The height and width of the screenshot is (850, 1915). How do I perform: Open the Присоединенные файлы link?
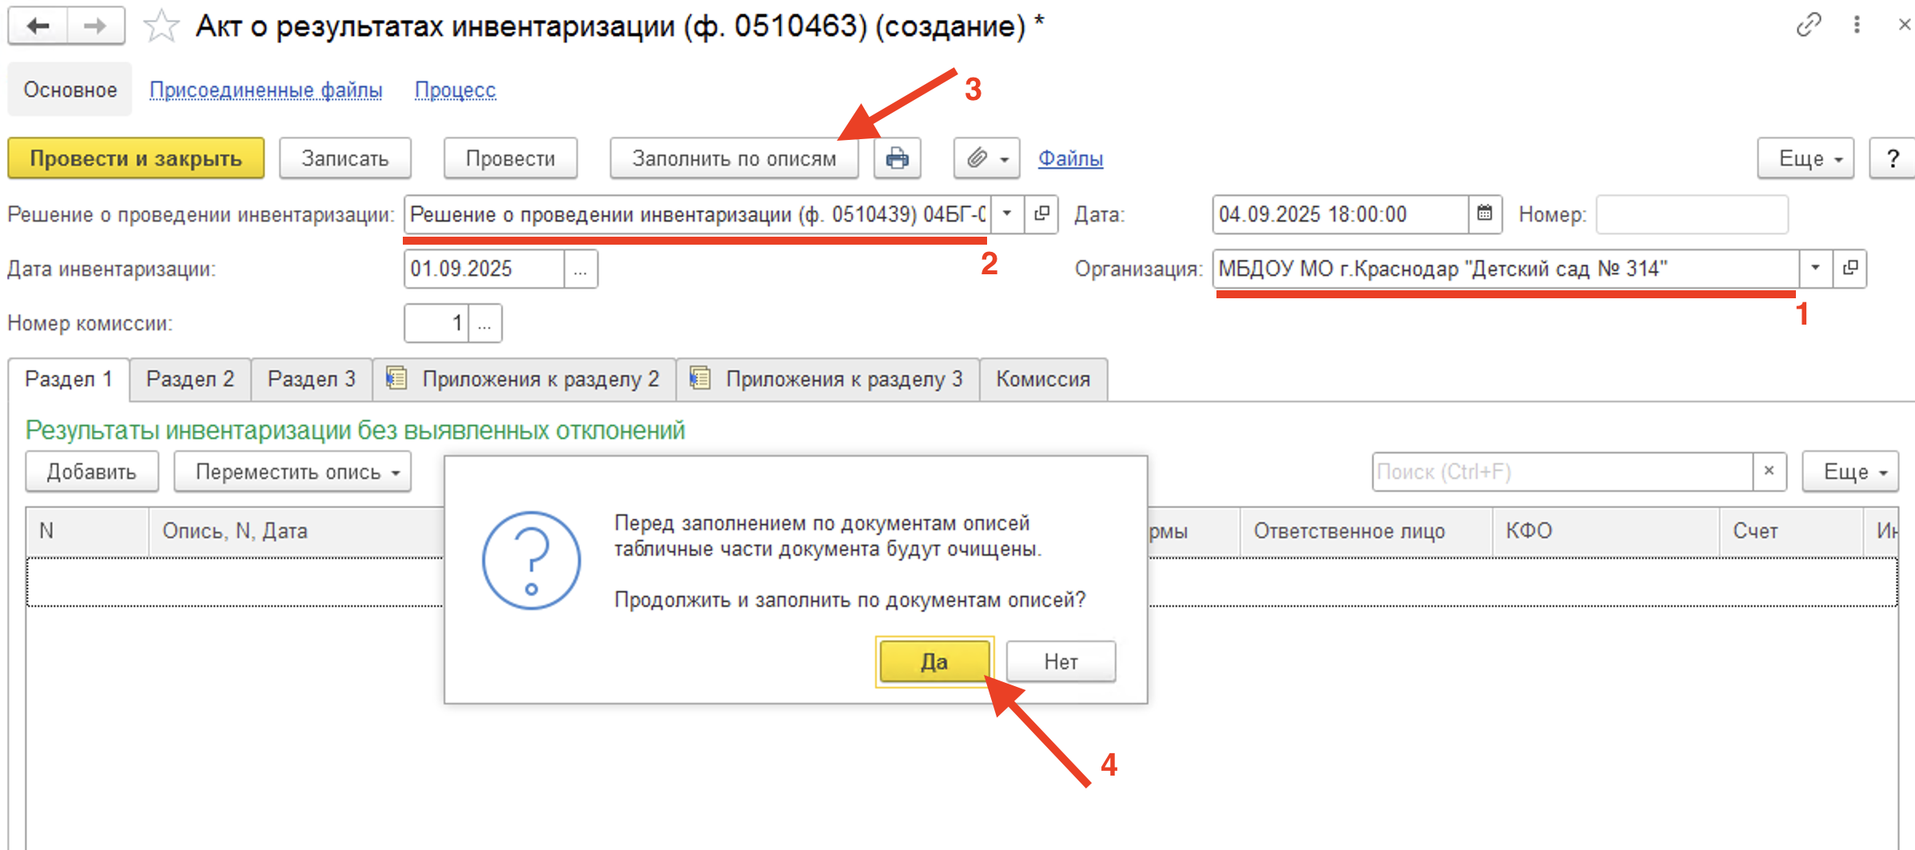click(x=265, y=90)
